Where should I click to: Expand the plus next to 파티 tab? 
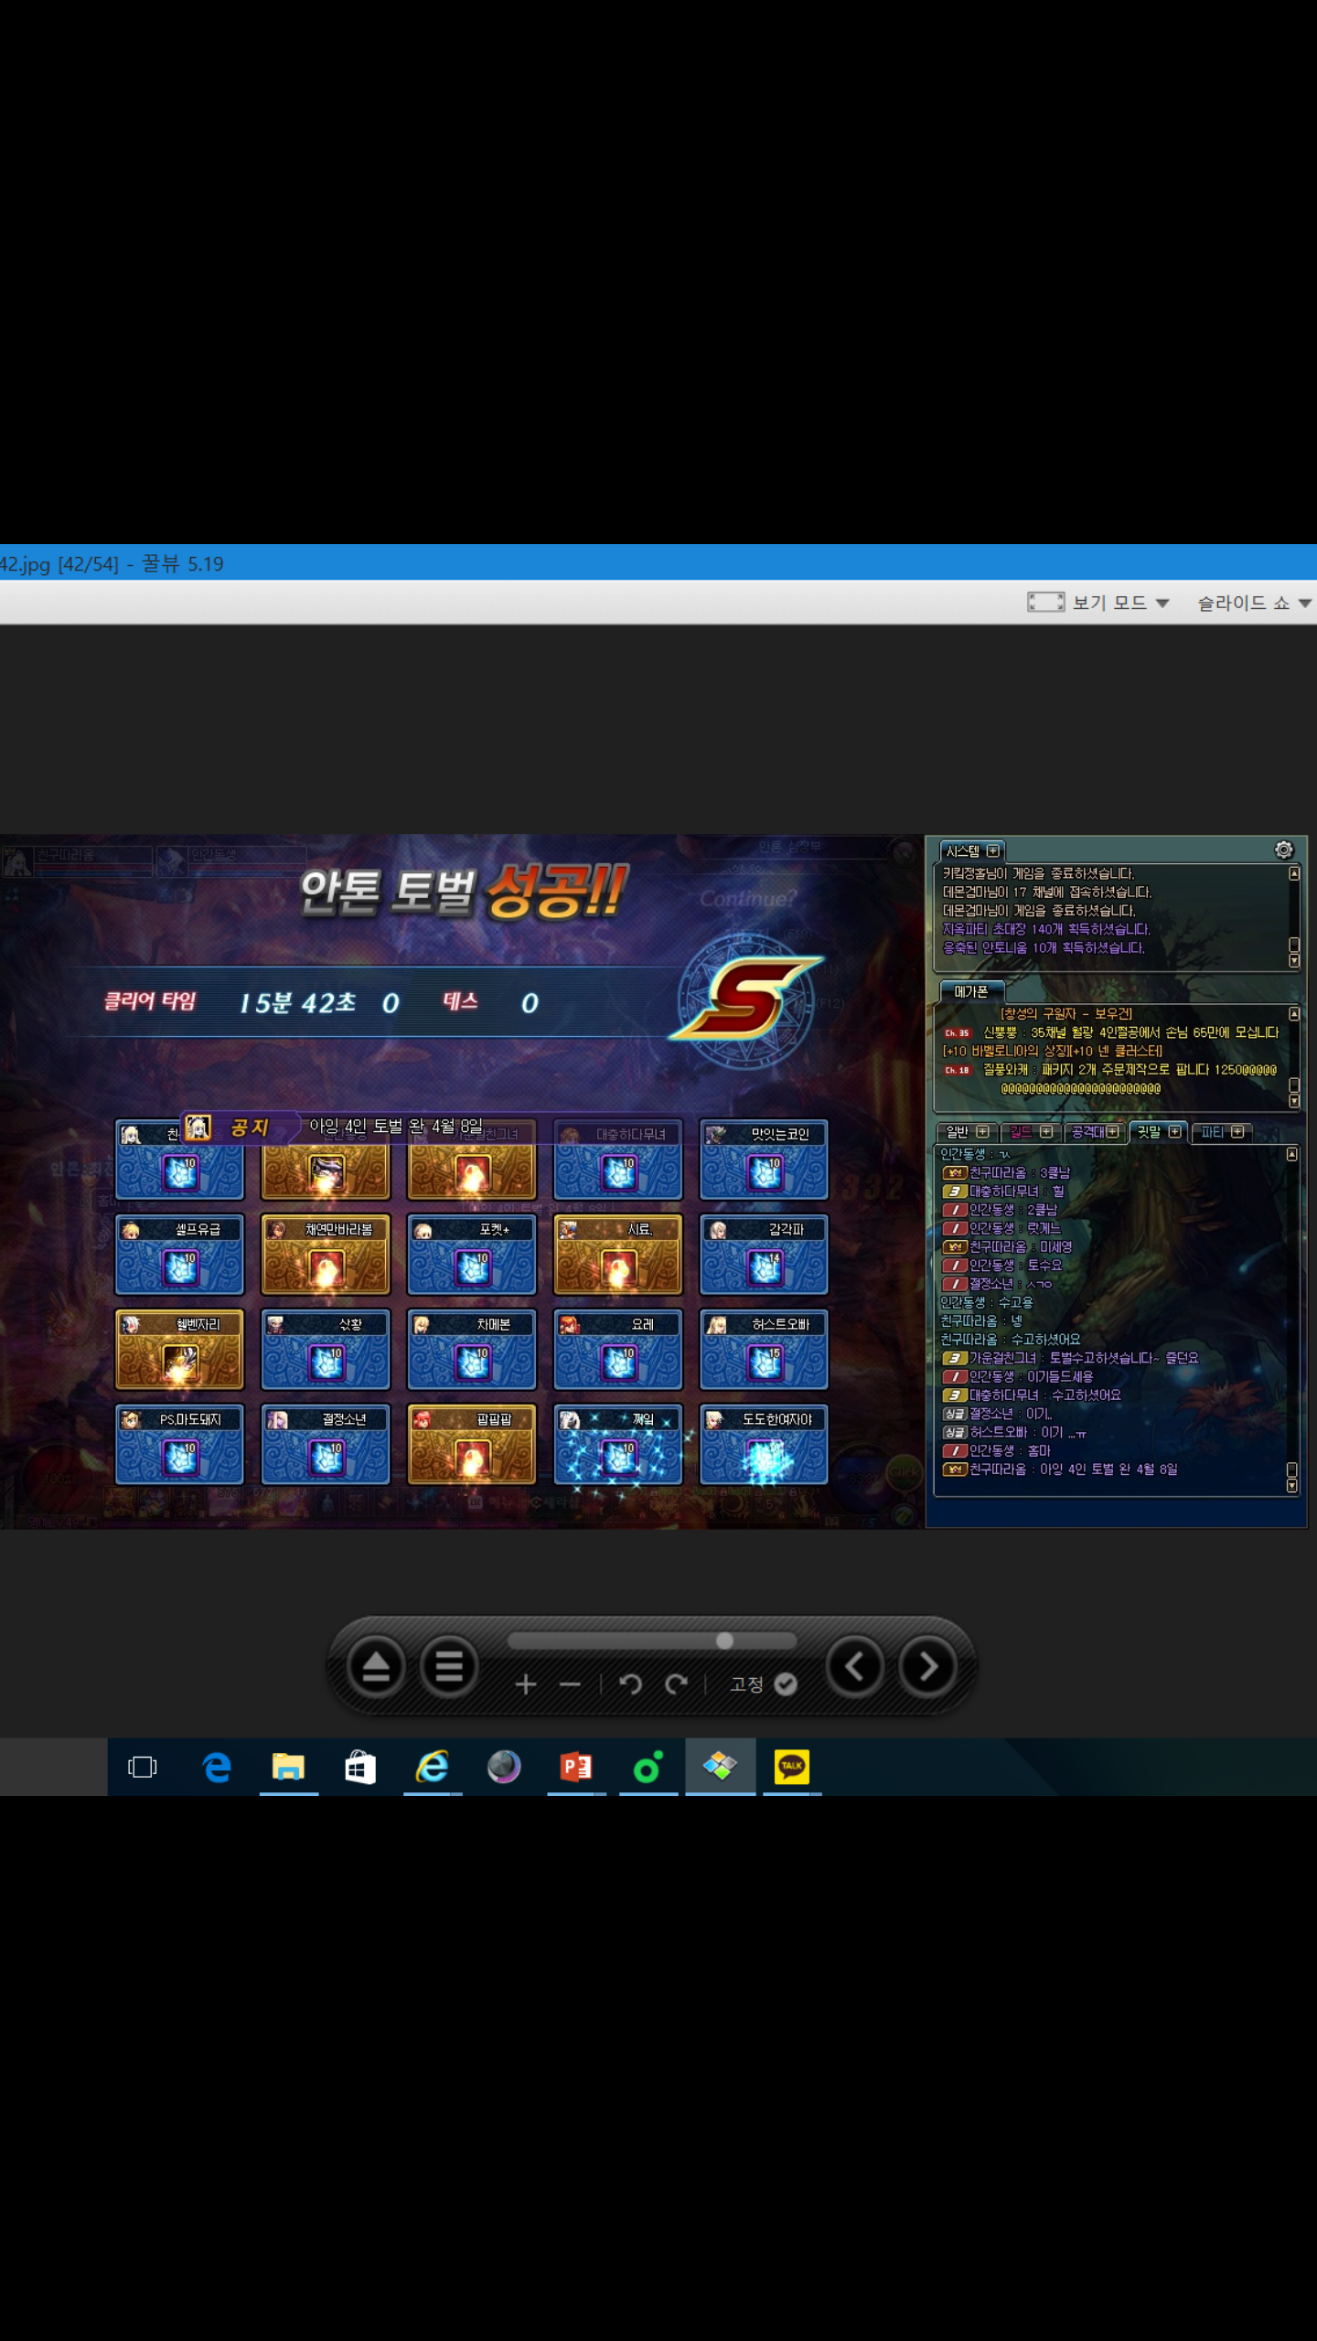[x=1237, y=1131]
